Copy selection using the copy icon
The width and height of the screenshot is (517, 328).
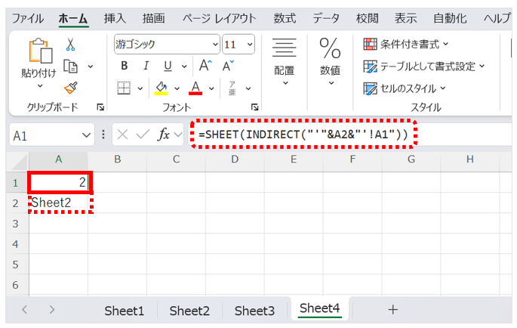(x=70, y=67)
